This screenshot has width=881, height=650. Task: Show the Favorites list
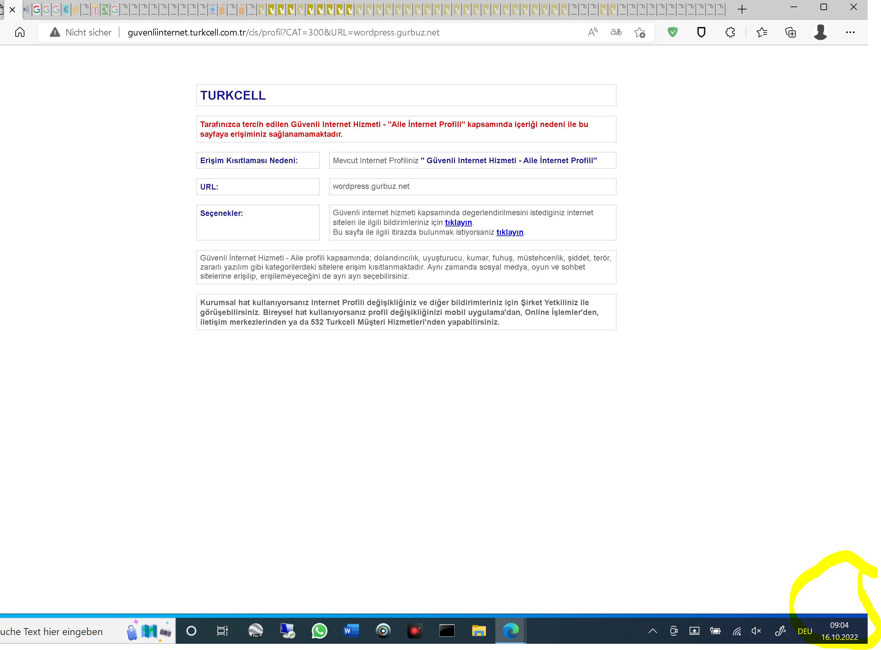[x=762, y=32]
